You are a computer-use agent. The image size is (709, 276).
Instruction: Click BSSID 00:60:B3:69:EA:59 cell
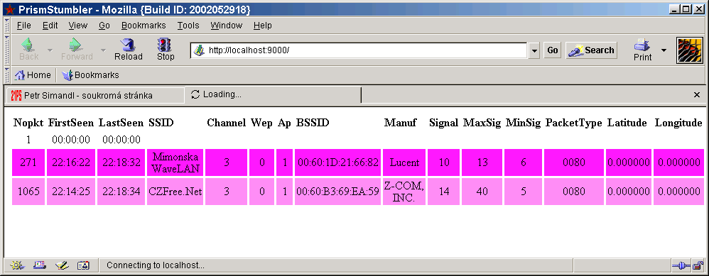pos(337,192)
